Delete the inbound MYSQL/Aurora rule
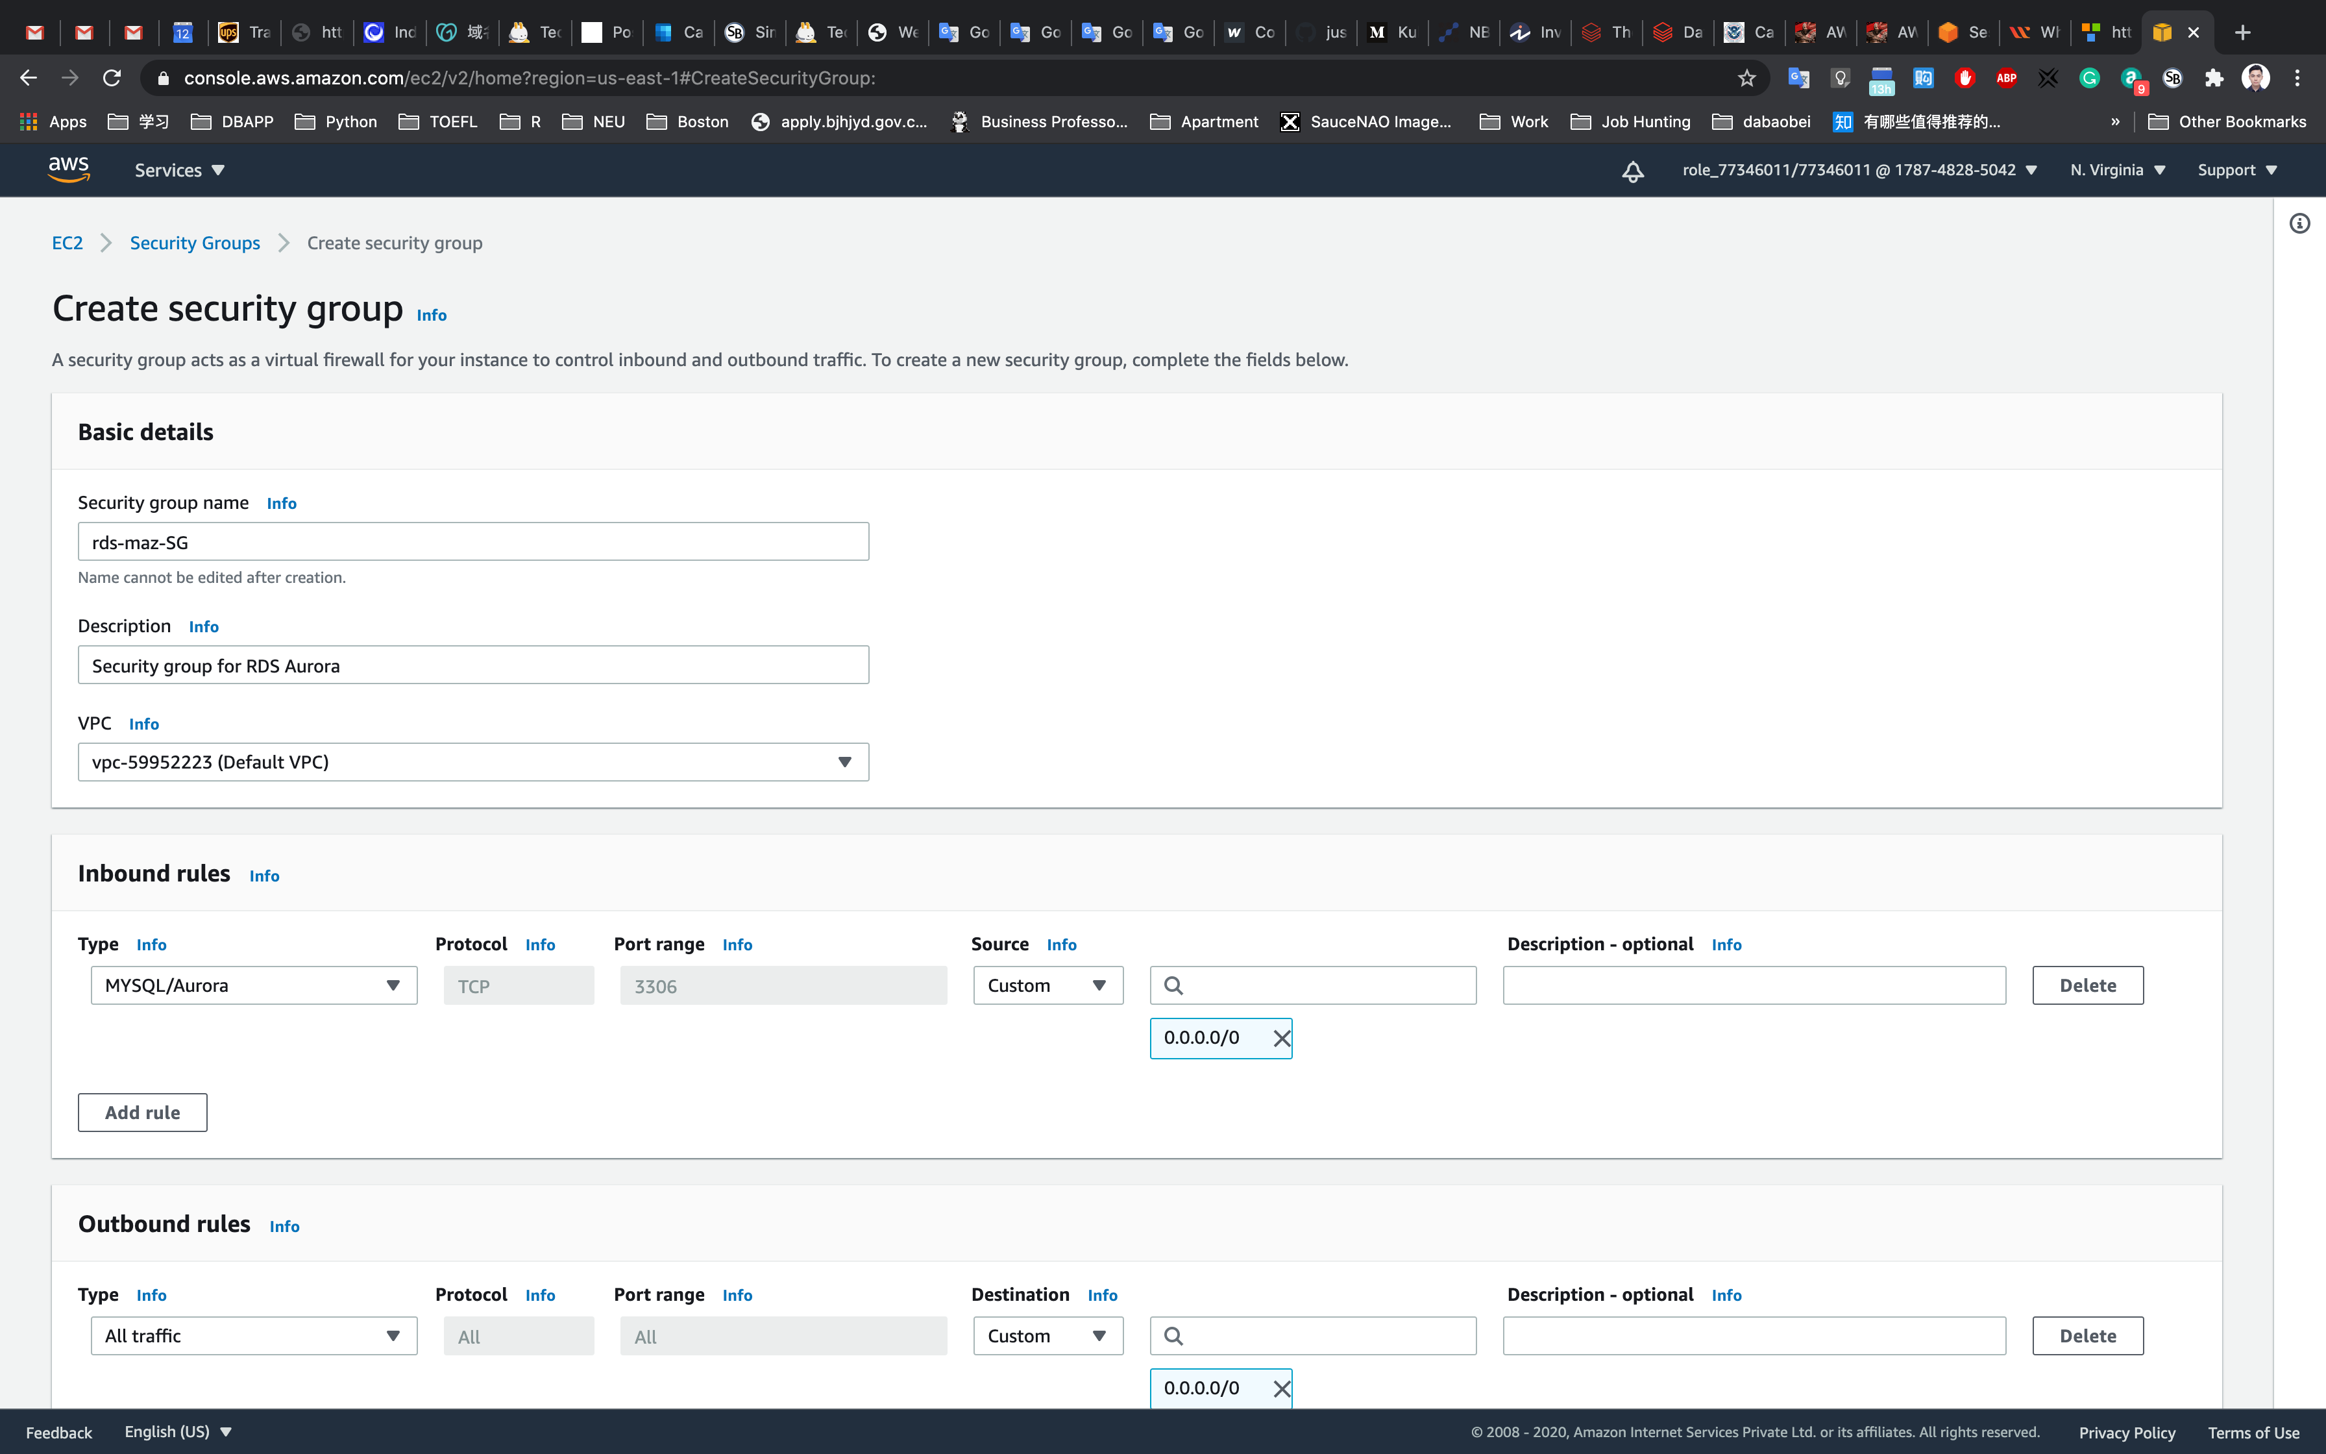The height and width of the screenshot is (1454, 2326). point(2088,986)
